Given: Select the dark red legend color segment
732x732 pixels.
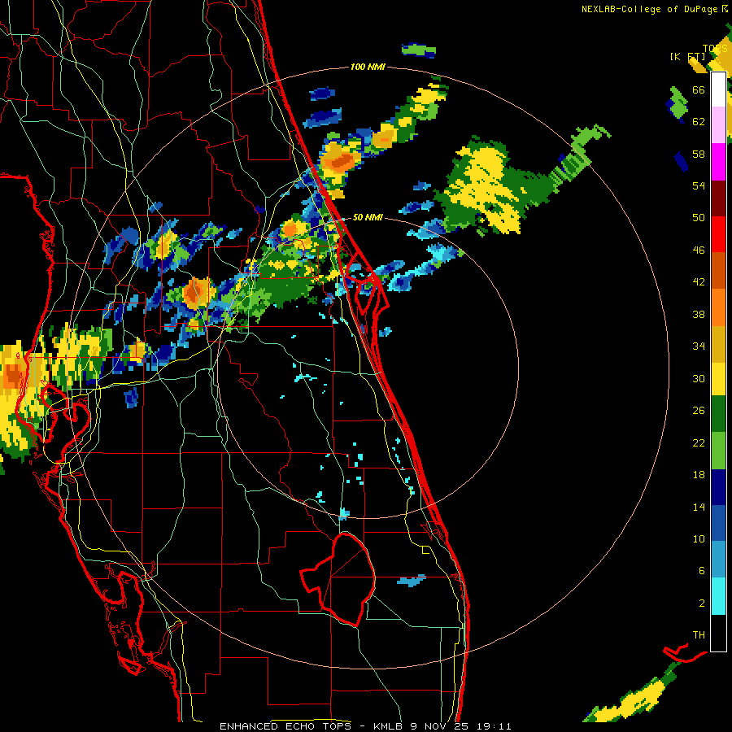Looking at the screenshot, I should 718,198.
